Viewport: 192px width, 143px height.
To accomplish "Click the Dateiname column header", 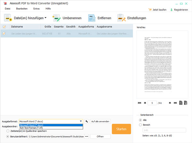I will (x=25, y=26).
